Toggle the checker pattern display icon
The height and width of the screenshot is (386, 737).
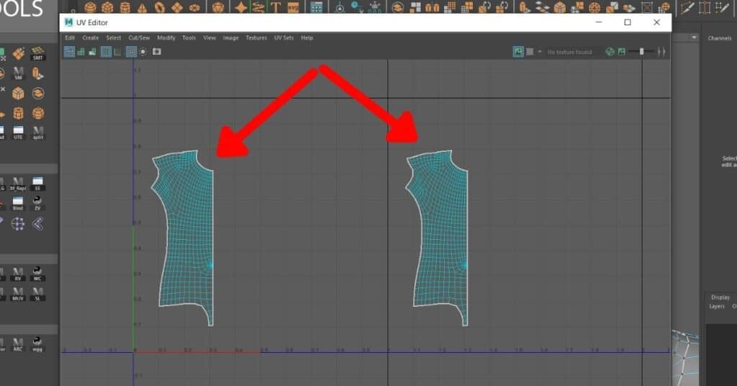click(530, 52)
